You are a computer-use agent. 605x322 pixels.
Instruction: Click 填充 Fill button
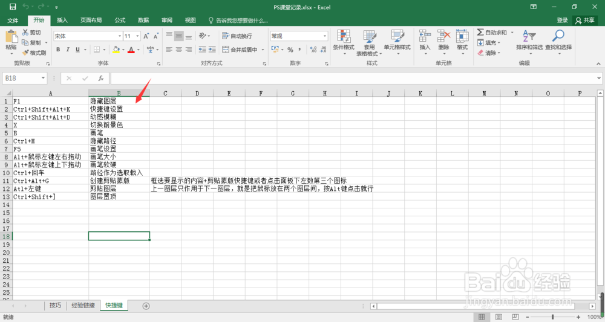click(x=489, y=43)
